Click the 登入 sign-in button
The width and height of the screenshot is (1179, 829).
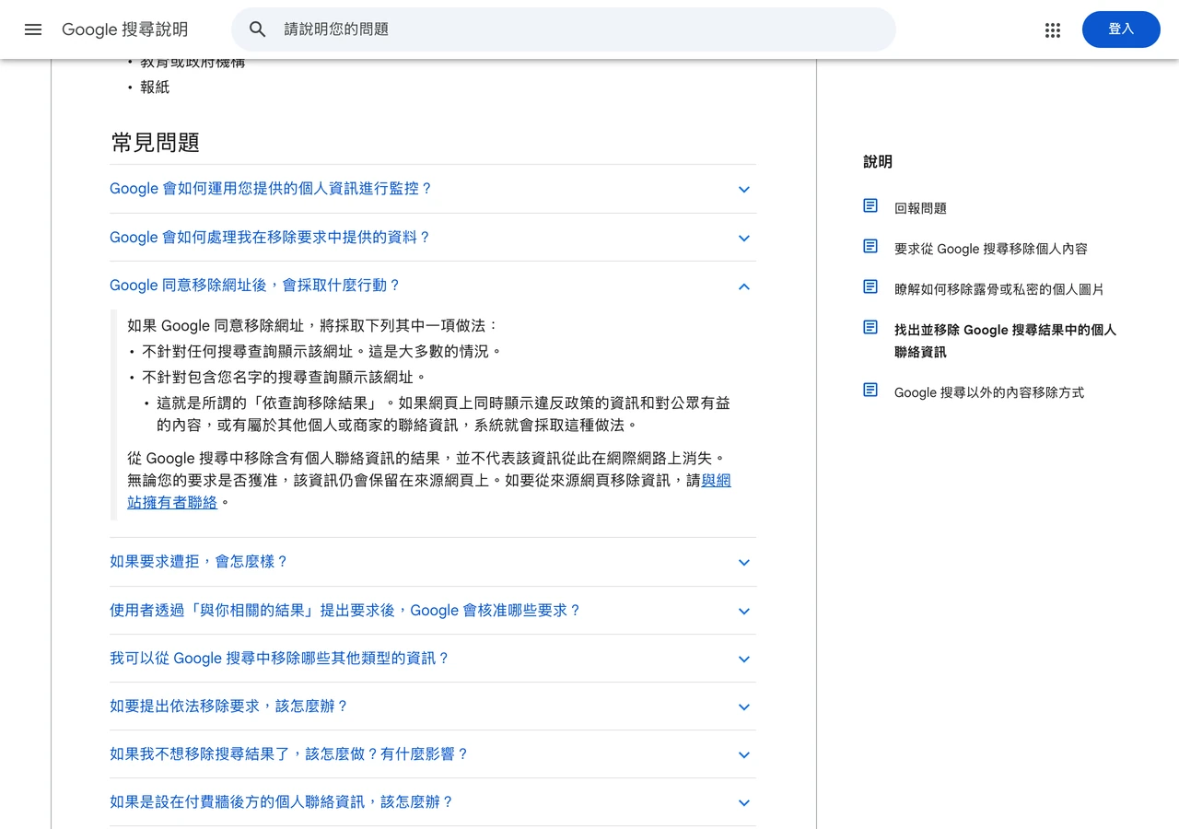click(1121, 29)
